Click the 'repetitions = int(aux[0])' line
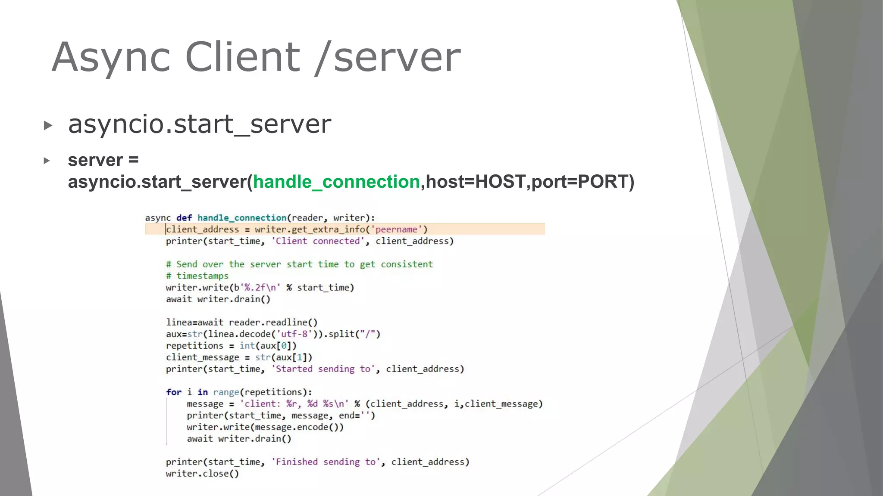 (232, 346)
